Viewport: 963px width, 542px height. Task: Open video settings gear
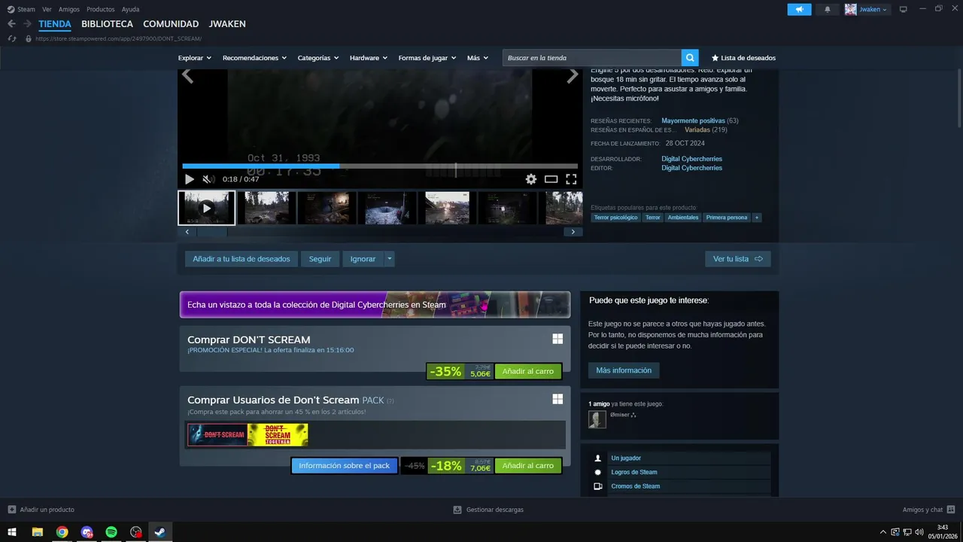531,179
